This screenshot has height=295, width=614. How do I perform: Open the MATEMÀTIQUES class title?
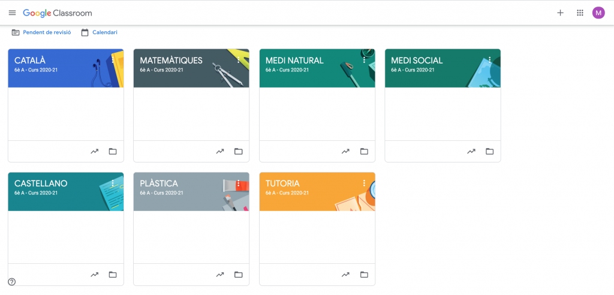pyautogui.click(x=171, y=61)
